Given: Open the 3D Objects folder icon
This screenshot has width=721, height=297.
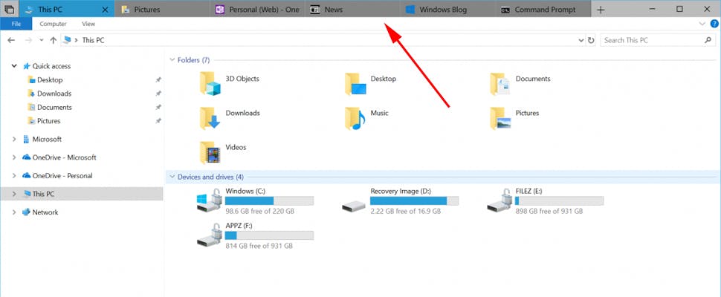Looking at the screenshot, I should [x=210, y=84].
